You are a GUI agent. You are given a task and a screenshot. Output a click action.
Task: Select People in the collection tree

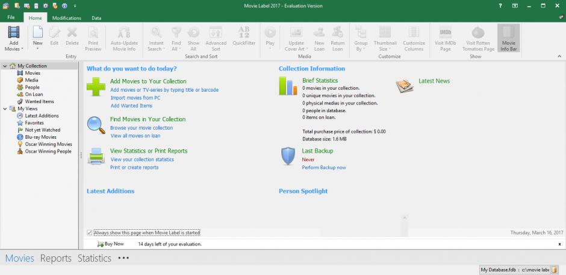point(32,87)
